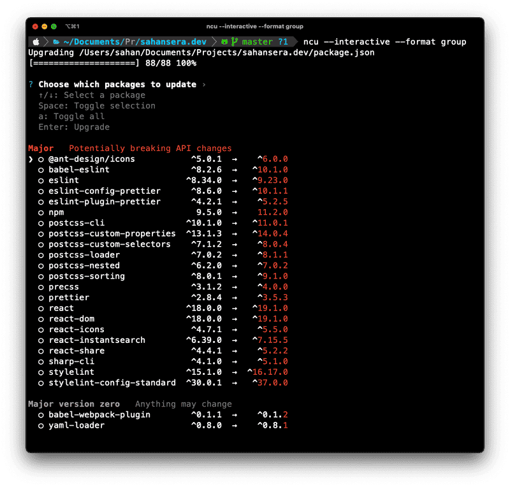
Task: Select the prettier package row
Action: coord(163,298)
